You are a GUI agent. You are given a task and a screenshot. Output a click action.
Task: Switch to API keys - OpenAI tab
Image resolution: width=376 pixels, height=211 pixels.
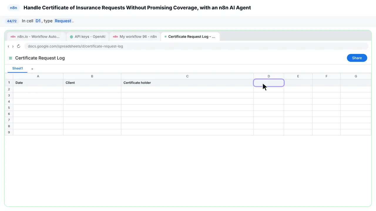point(88,37)
